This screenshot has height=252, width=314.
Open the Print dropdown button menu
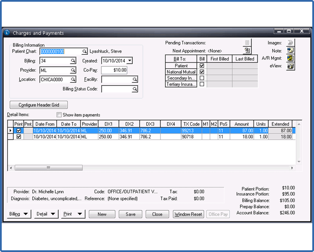pos(73,214)
